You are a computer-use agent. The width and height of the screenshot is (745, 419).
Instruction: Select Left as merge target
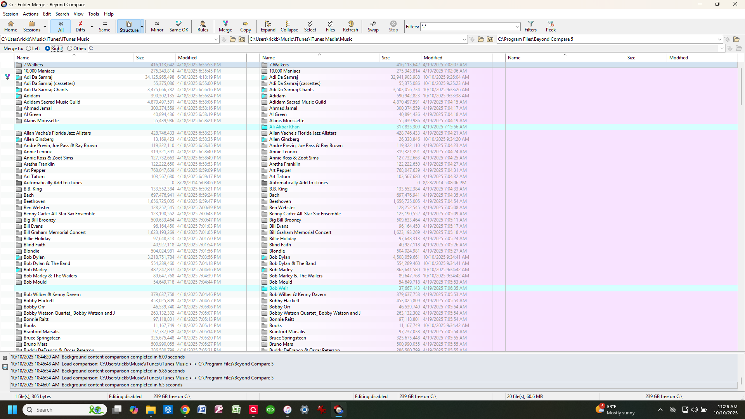tap(29, 48)
